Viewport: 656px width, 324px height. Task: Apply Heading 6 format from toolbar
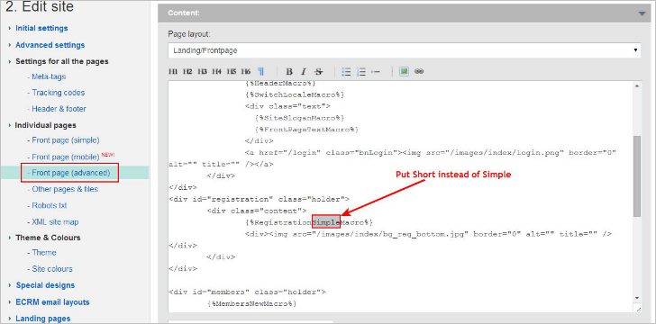(246, 71)
